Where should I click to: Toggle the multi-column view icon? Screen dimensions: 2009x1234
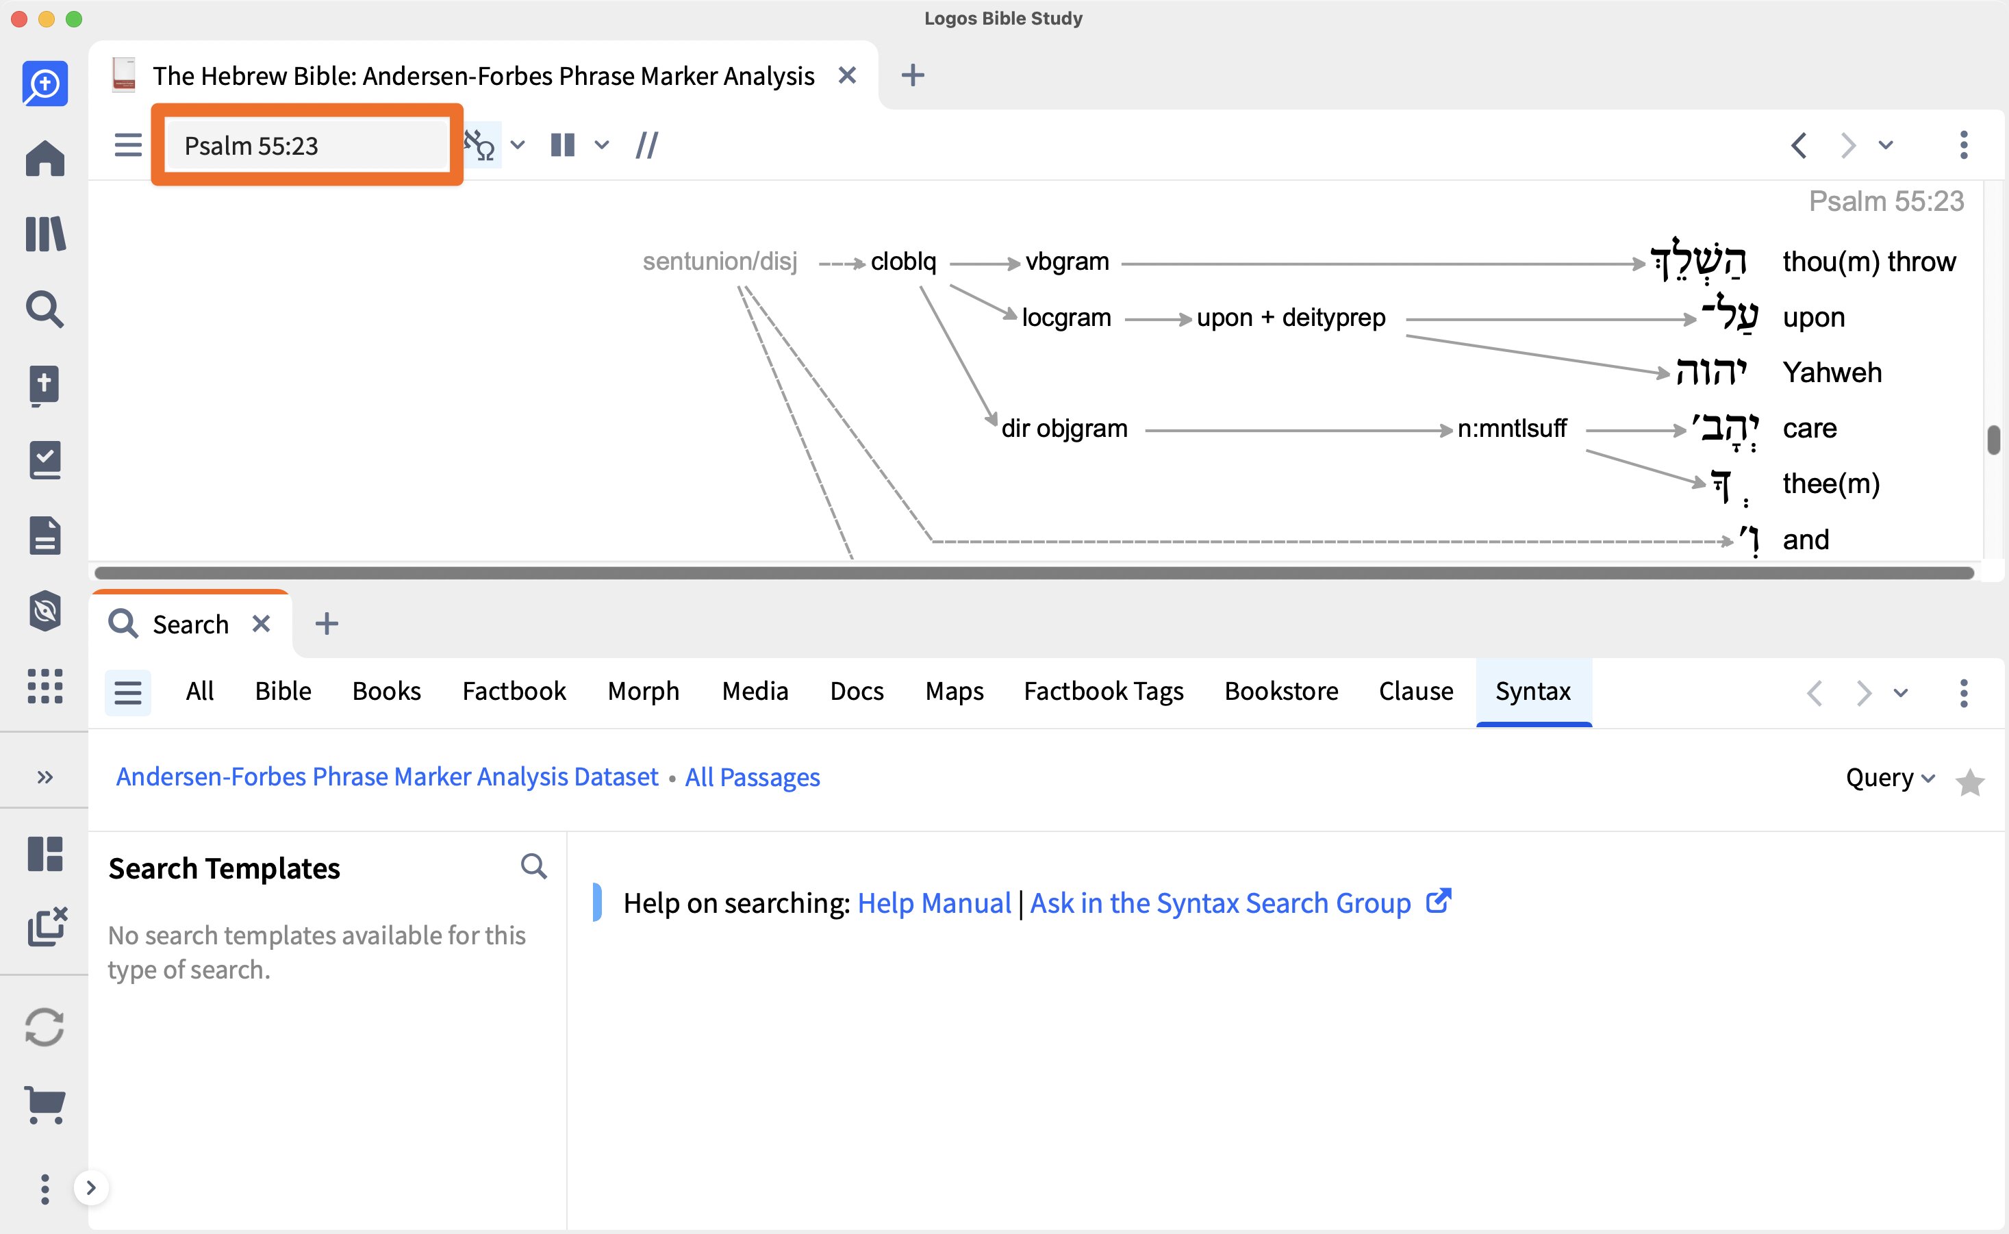[563, 145]
